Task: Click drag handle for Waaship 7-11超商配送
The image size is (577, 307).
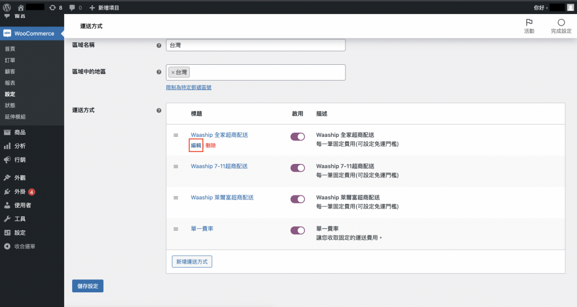Action: click(176, 167)
